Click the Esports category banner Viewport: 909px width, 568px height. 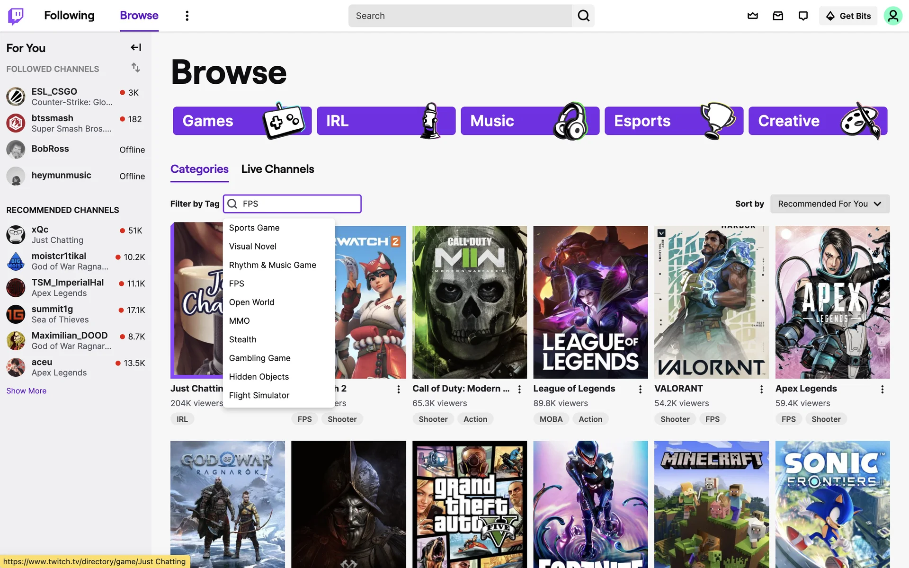[x=673, y=121]
